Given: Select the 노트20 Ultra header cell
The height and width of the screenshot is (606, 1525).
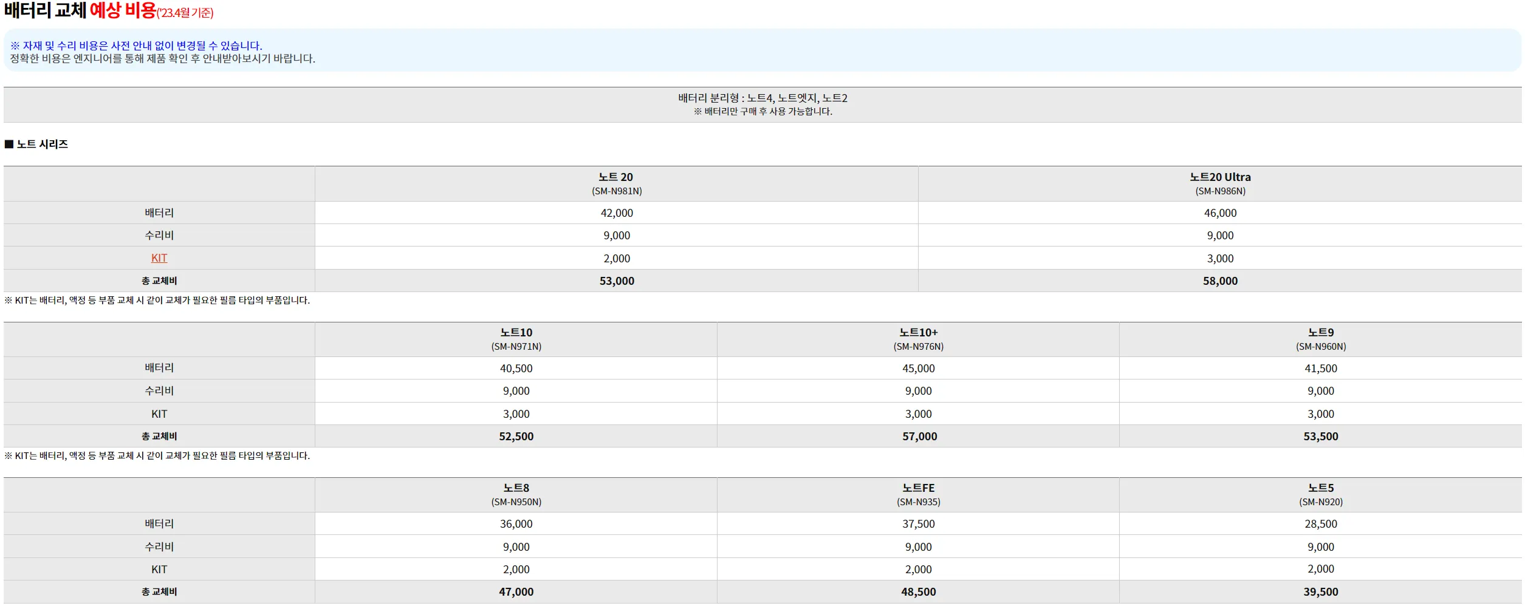Looking at the screenshot, I should point(1220,183).
